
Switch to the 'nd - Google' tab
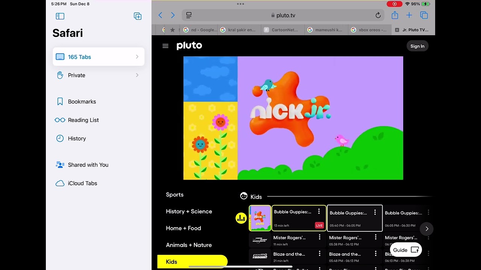(x=199, y=30)
